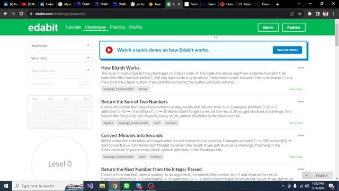Click the browser address bar URL
The height and width of the screenshot is (191, 339).
pyautogui.click(x=60, y=14)
